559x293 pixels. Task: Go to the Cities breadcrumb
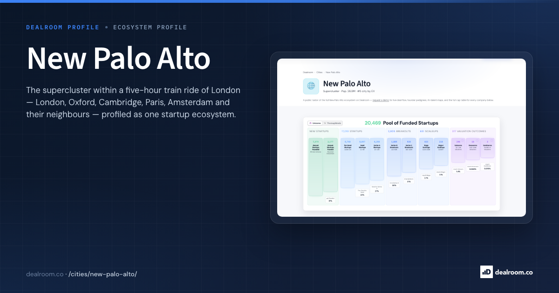(319, 72)
